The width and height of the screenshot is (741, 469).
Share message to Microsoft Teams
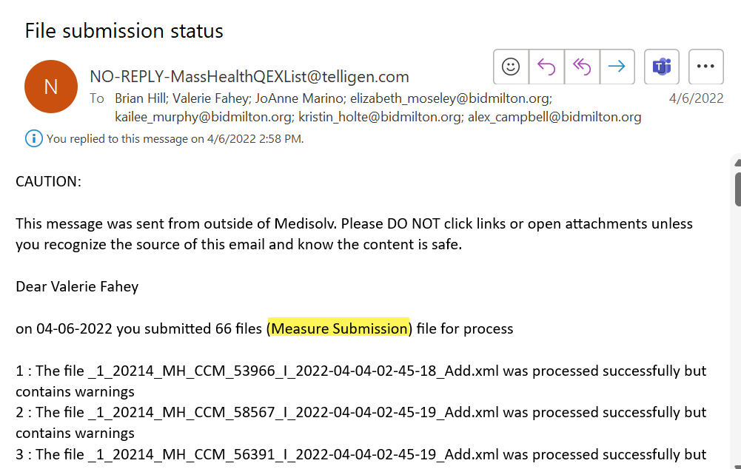coord(662,67)
